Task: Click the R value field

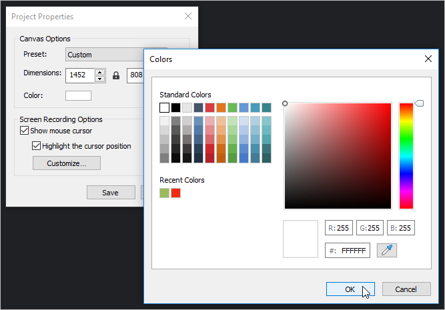Action: (339, 228)
